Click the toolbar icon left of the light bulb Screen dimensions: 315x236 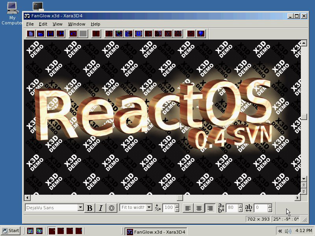click(191, 33)
